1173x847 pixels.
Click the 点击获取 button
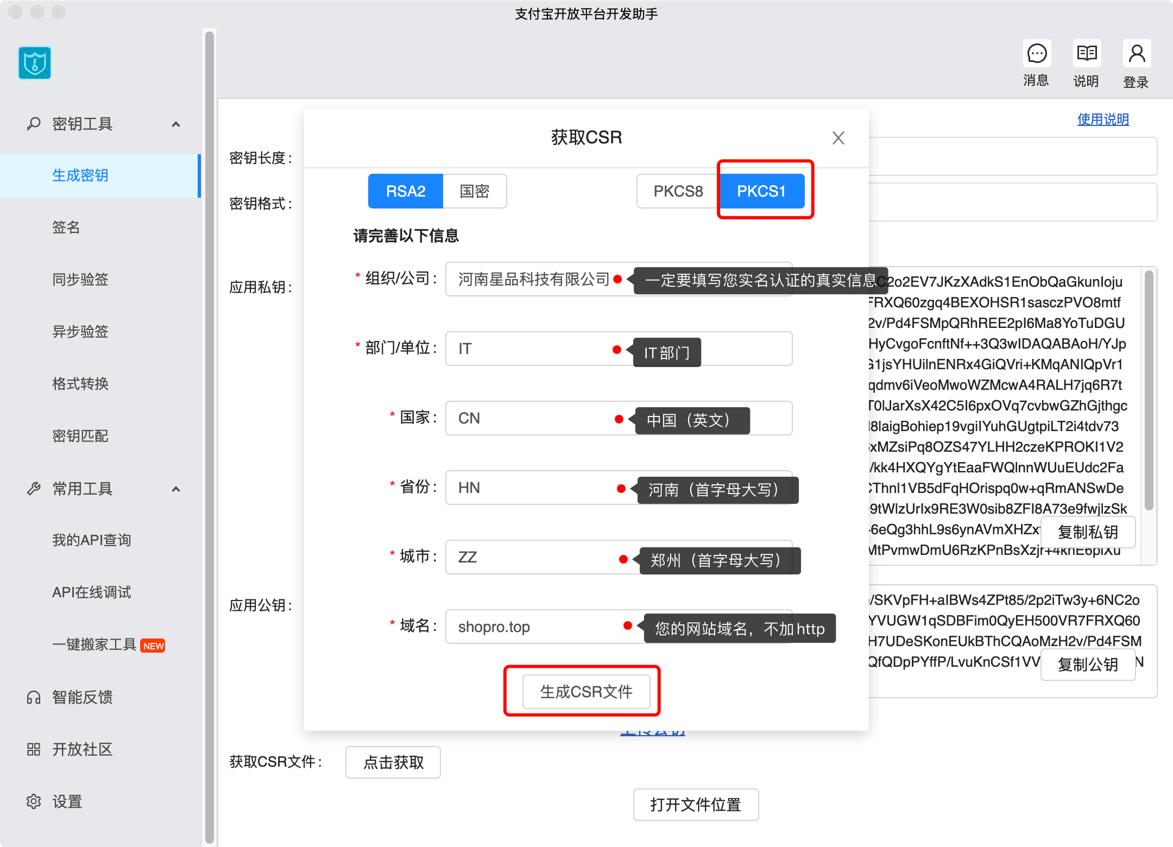393,762
